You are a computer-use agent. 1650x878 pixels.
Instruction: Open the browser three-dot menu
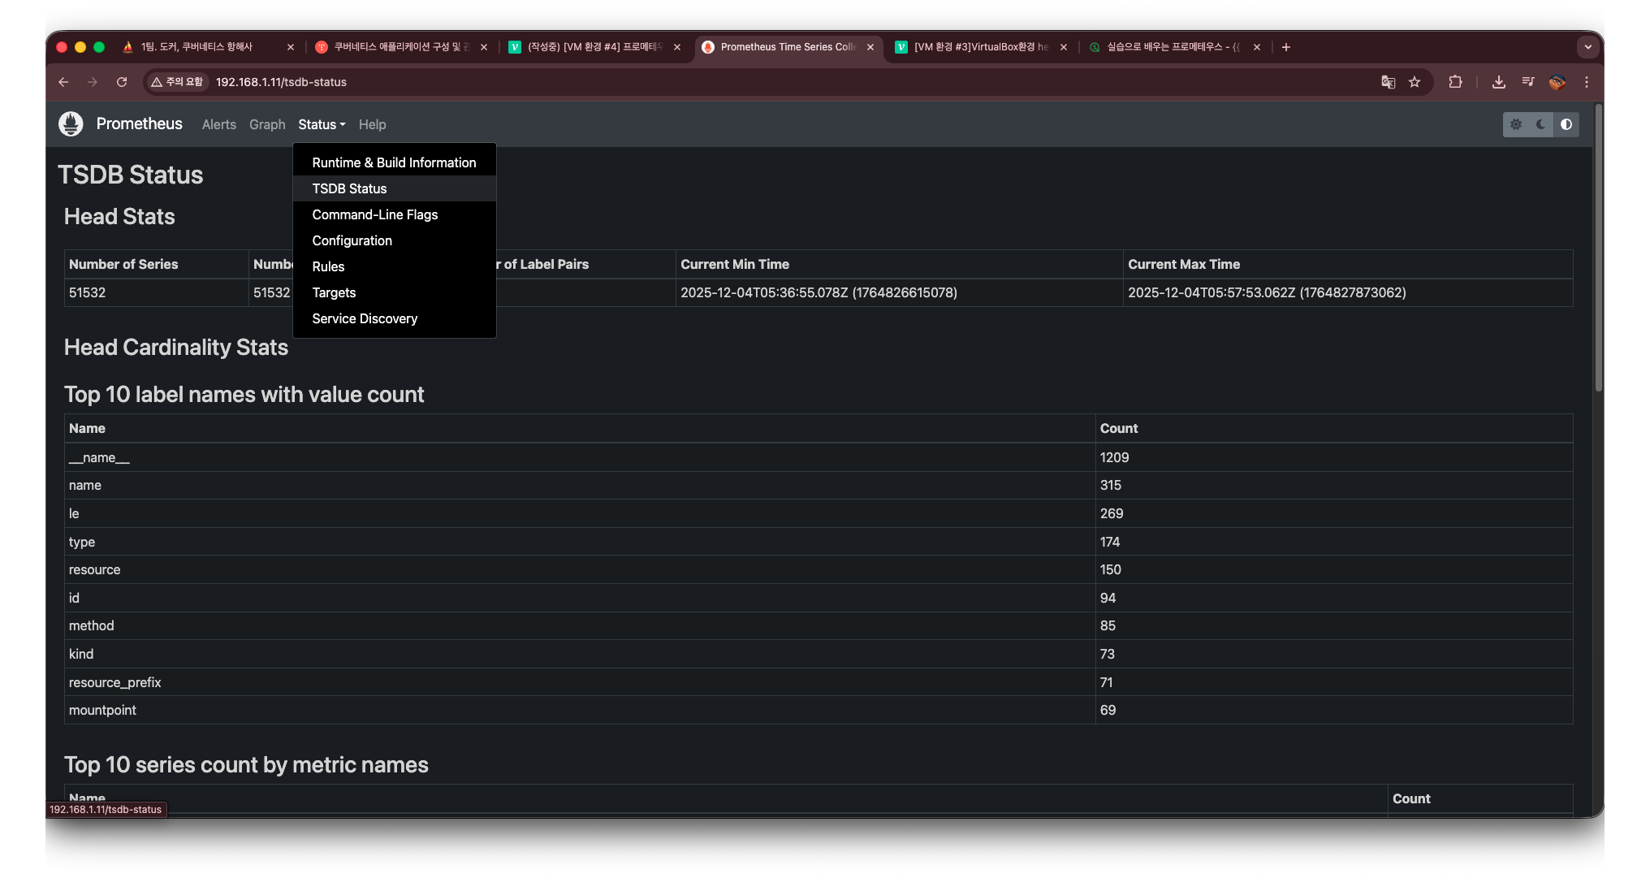(1587, 82)
